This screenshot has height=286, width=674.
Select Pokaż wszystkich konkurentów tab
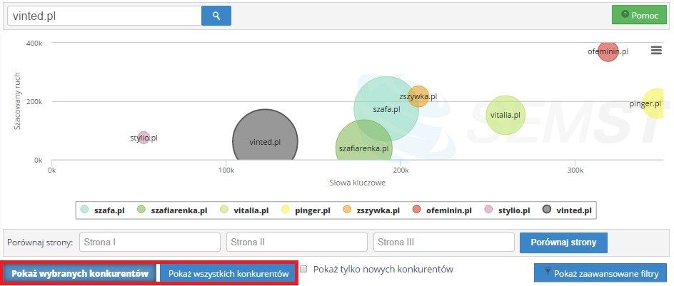228,274
